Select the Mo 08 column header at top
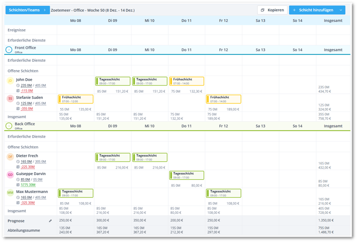 click(x=75, y=20)
